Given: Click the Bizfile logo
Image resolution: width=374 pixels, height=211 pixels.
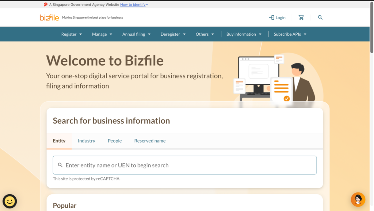Looking at the screenshot, I should pyautogui.click(x=49, y=17).
